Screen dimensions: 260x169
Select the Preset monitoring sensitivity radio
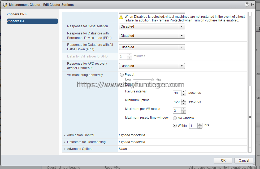122,75
